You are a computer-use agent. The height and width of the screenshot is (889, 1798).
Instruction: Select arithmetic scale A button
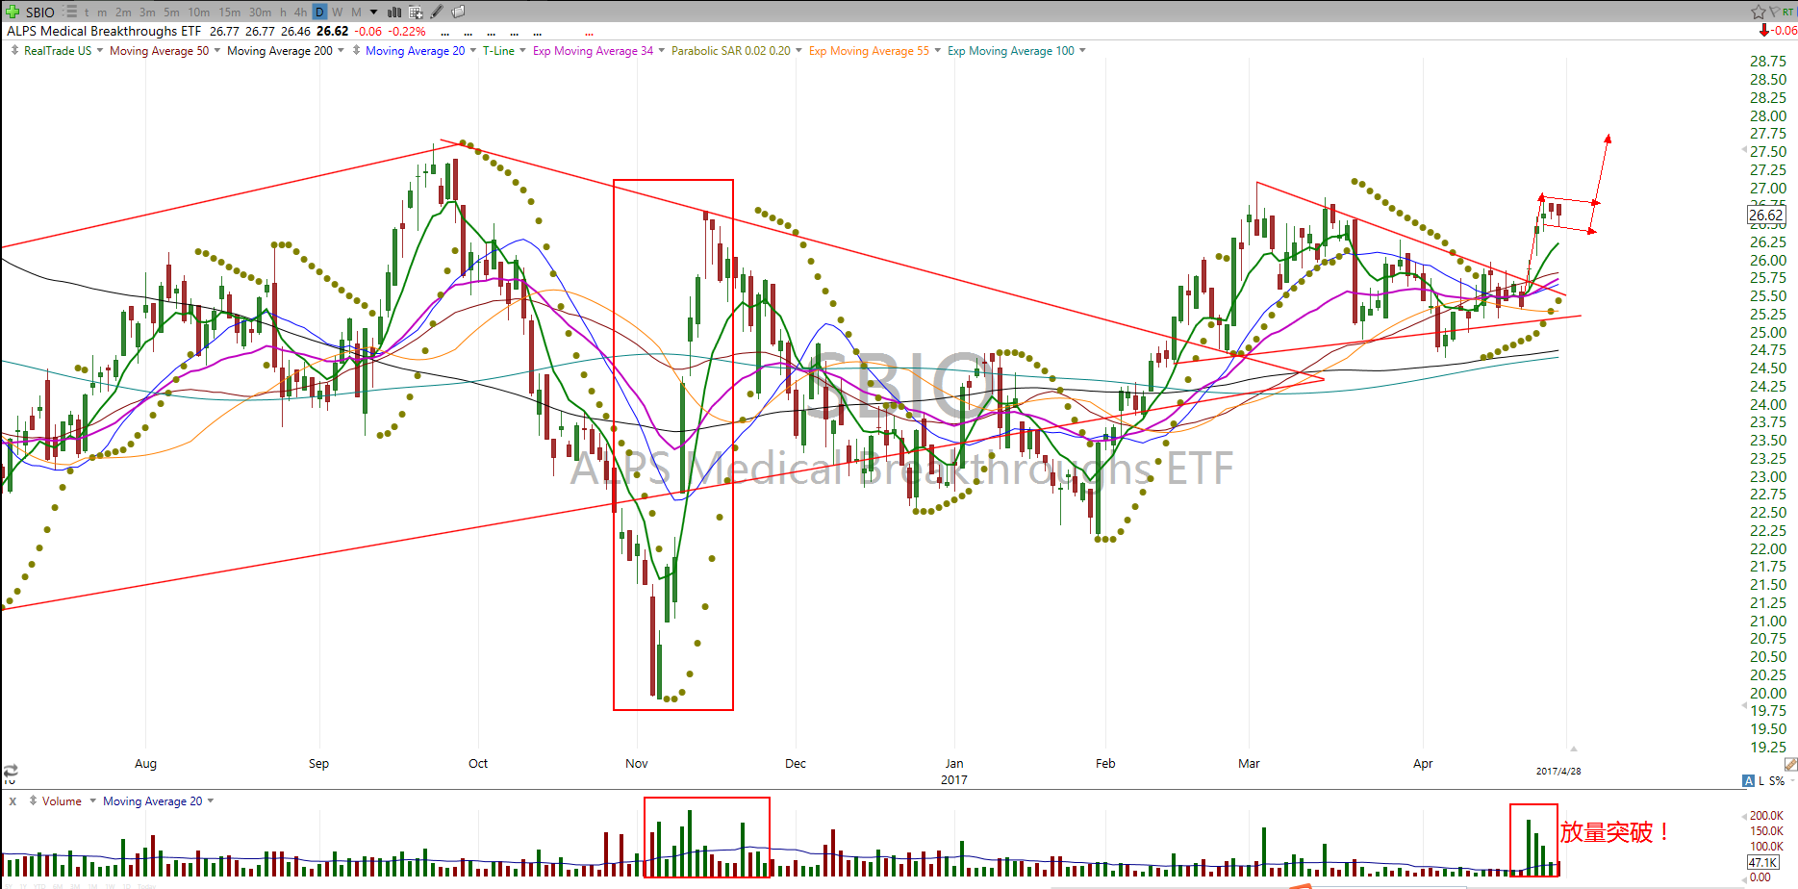click(1748, 780)
